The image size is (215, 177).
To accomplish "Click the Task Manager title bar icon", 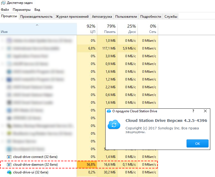I will pos(3,3).
